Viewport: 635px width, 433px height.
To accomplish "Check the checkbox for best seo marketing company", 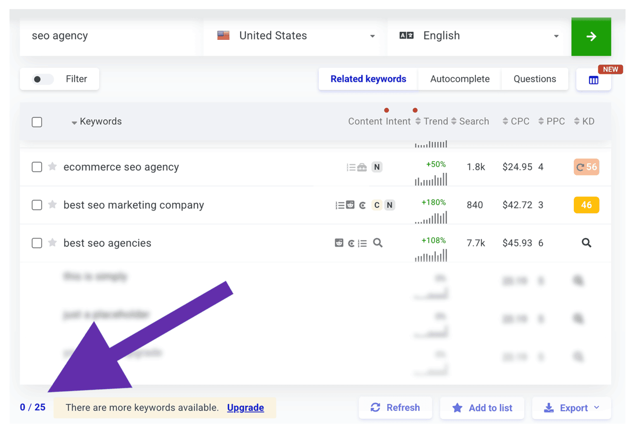I will pyautogui.click(x=37, y=205).
